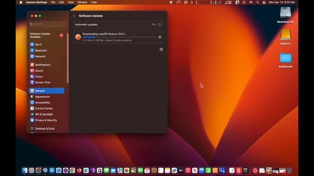Select the NVMe2T drive on the desktop

click(286, 37)
